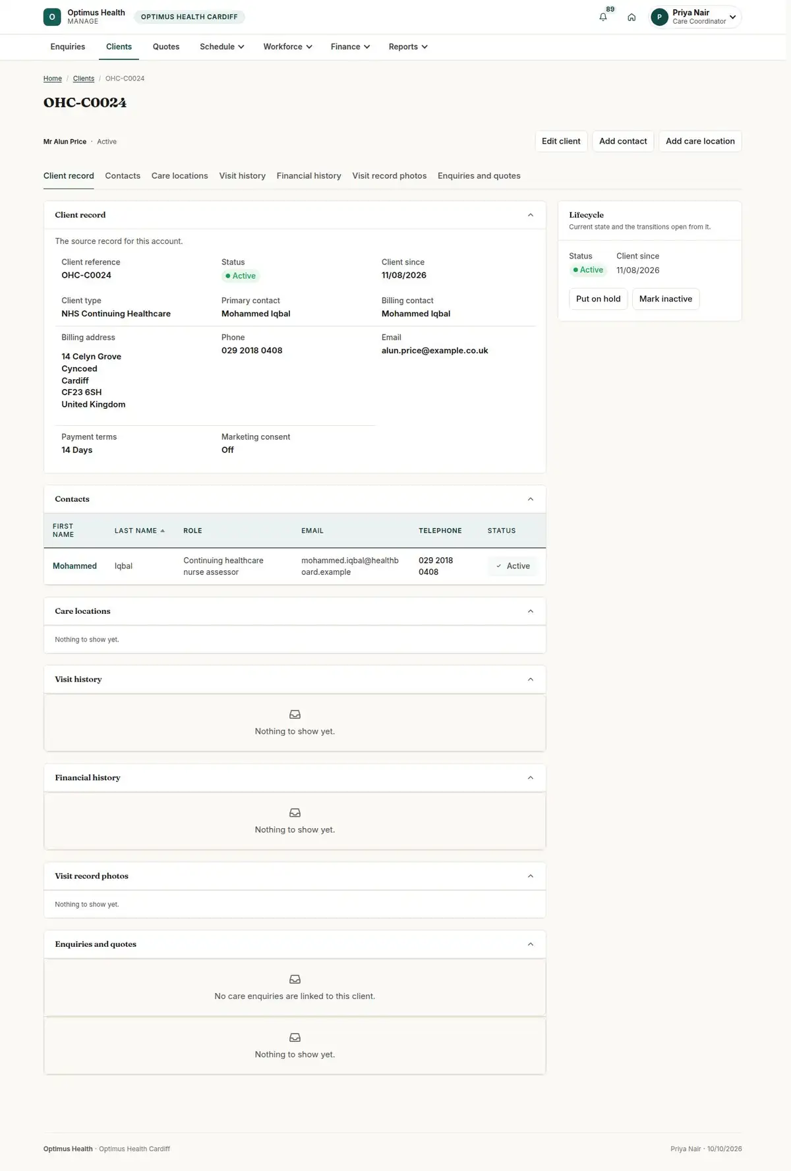Click the Edit client button

(561, 141)
